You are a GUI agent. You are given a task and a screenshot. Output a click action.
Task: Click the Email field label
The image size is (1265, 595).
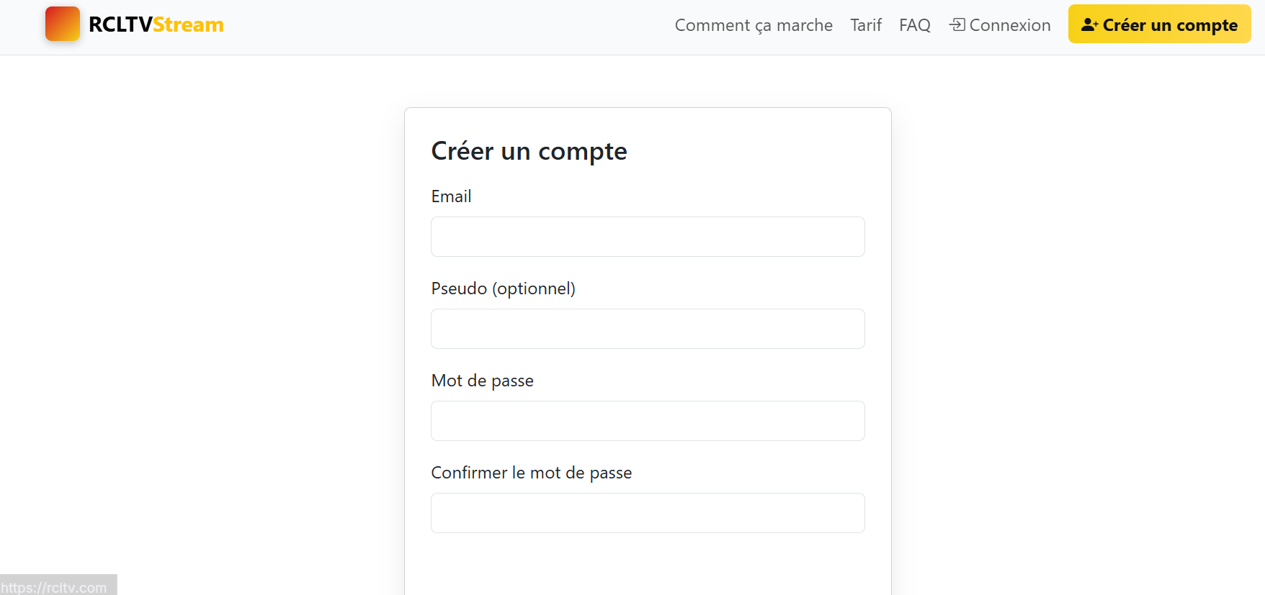coord(451,196)
